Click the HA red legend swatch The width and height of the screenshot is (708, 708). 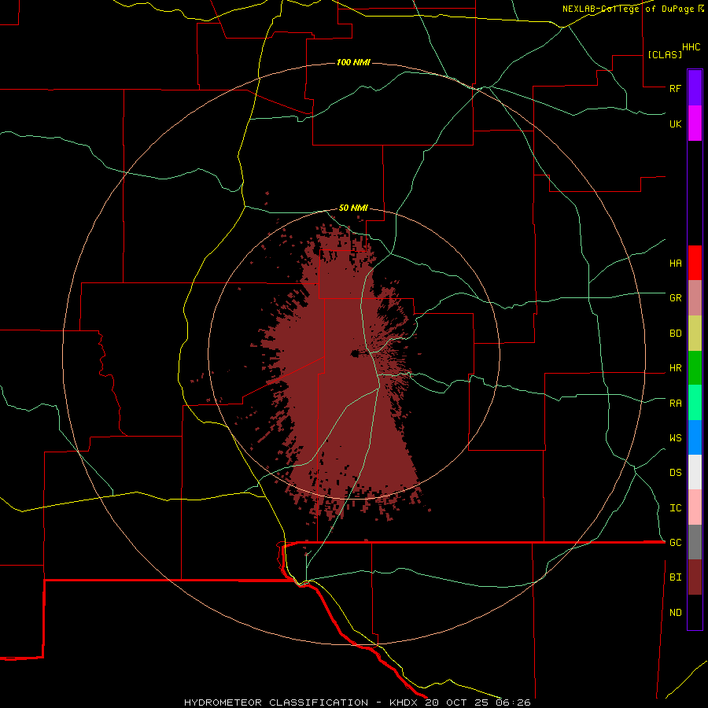click(695, 263)
